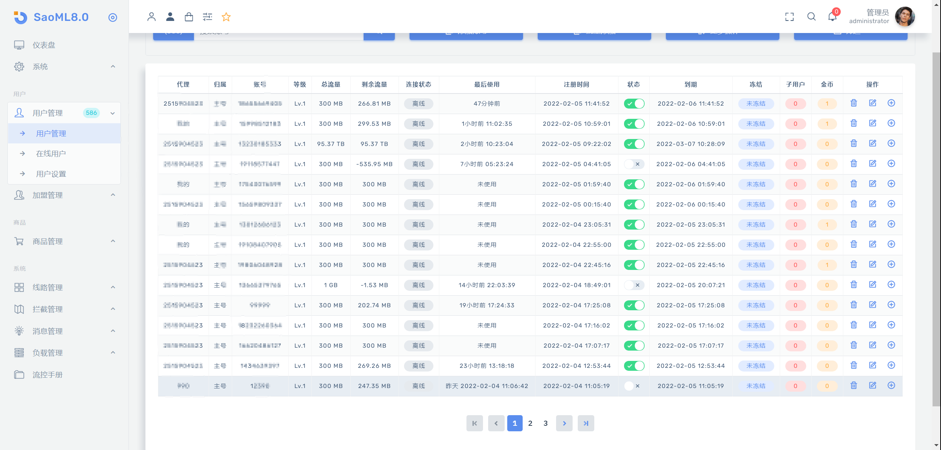Edit the user registered 2022-02-05 10:59:01

pos(872,123)
